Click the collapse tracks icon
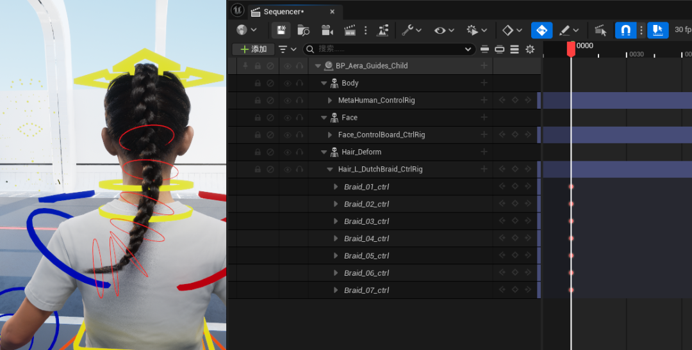 click(x=484, y=49)
